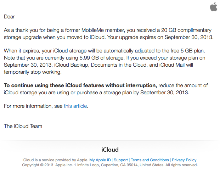220x178 pixels.
Task: Click the bold iCloud footer heading
Action: click(110, 150)
